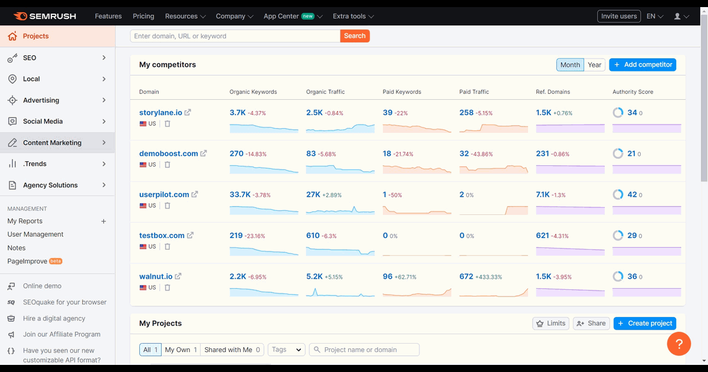Focus the domain, URL or keyword field
708x372 pixels.
click(x=235, y=36)
